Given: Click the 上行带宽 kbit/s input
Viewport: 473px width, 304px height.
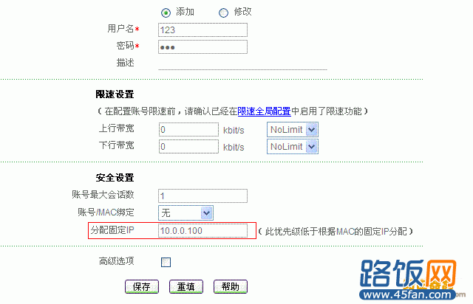Looking at the screenshot, I should [188, 130].
